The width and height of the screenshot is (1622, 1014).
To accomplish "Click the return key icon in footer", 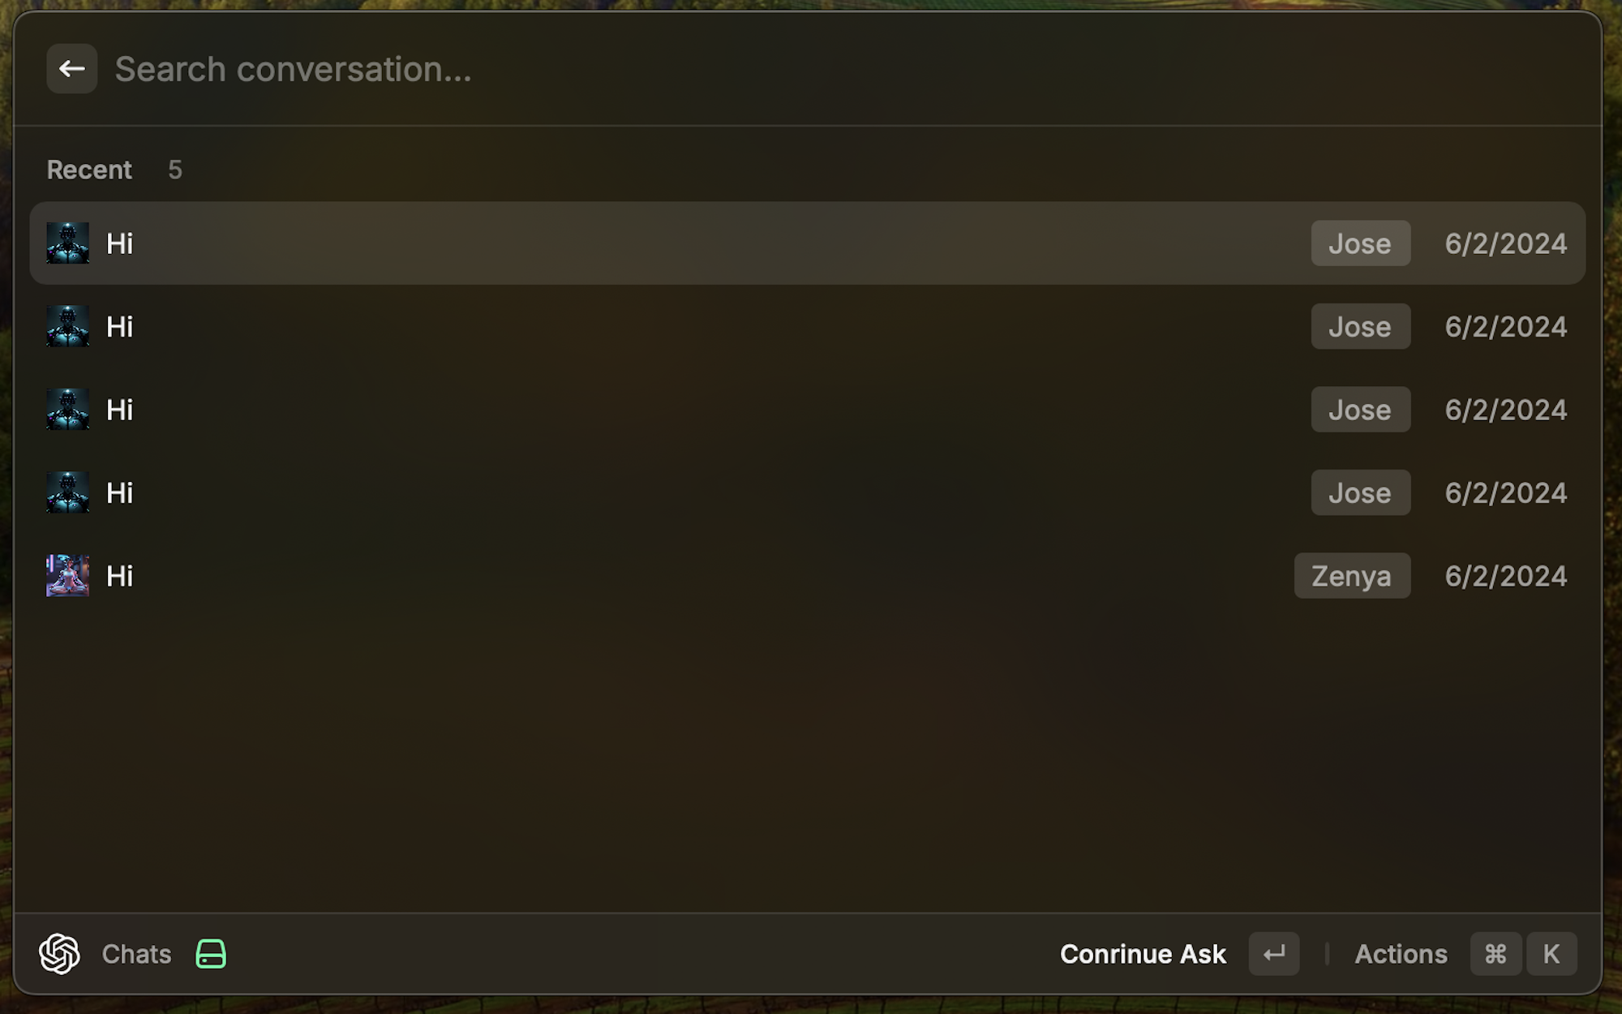I will click(1274, 954).
